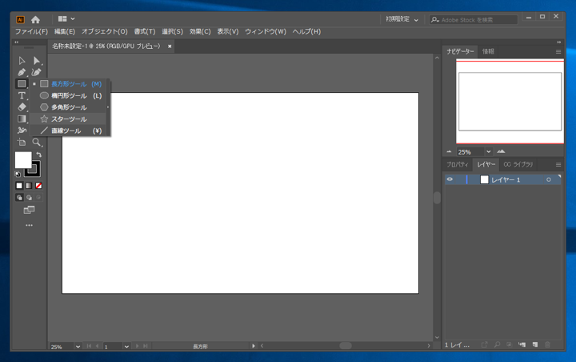The height and width of the screenshot is (362, 576).
Task: Open Layers panel hamburger menu
Action: point(558,164)
